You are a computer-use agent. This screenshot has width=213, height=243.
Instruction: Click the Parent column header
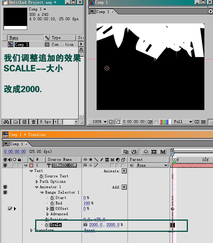pyautogui.click(x=149, y=159)
